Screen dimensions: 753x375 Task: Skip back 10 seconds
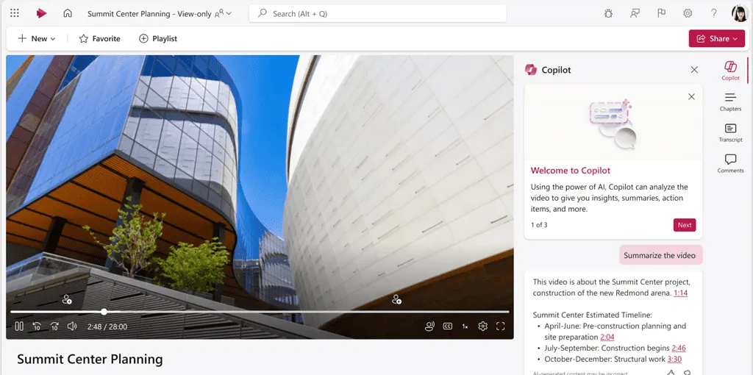[37, 326]
